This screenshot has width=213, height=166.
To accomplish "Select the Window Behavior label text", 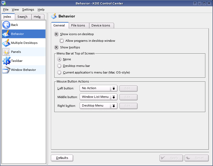I will tap(23, 70).
